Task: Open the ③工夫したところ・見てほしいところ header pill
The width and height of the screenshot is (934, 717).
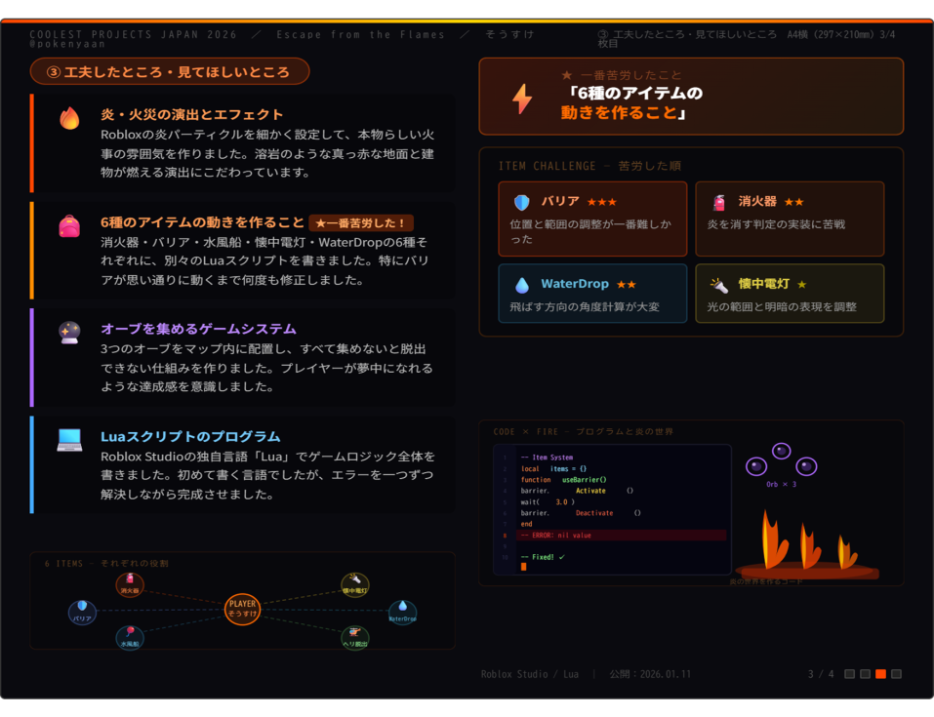Action: tap(169, 70)
